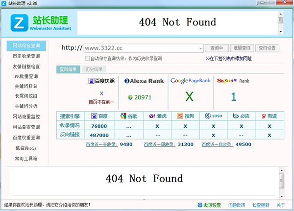Click the Bing icon in search engine row
The height and width of the screenshot is (211, 294).
click(x=236, y=116)
